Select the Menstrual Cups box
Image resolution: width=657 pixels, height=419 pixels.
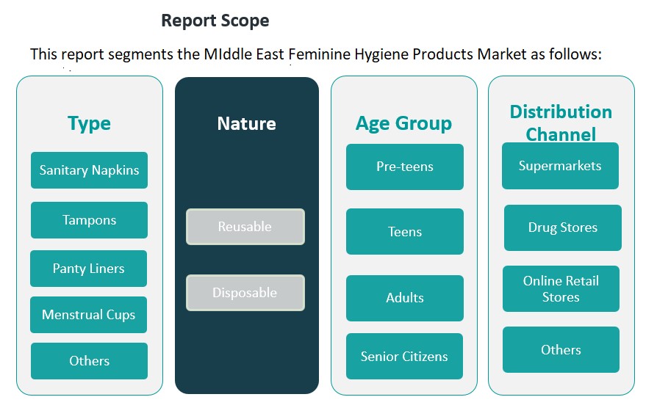tap(88, 315)
